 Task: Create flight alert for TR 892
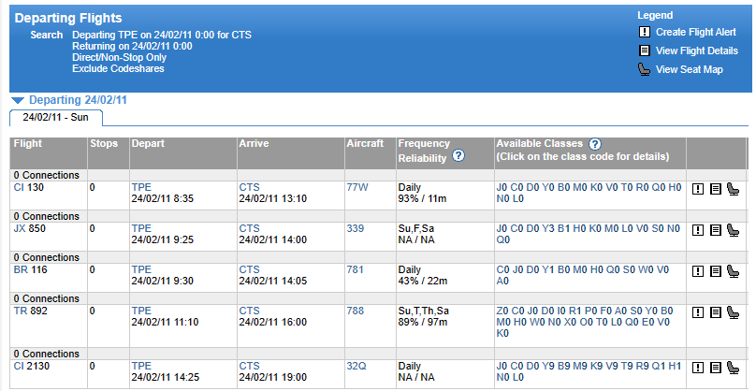698,312
